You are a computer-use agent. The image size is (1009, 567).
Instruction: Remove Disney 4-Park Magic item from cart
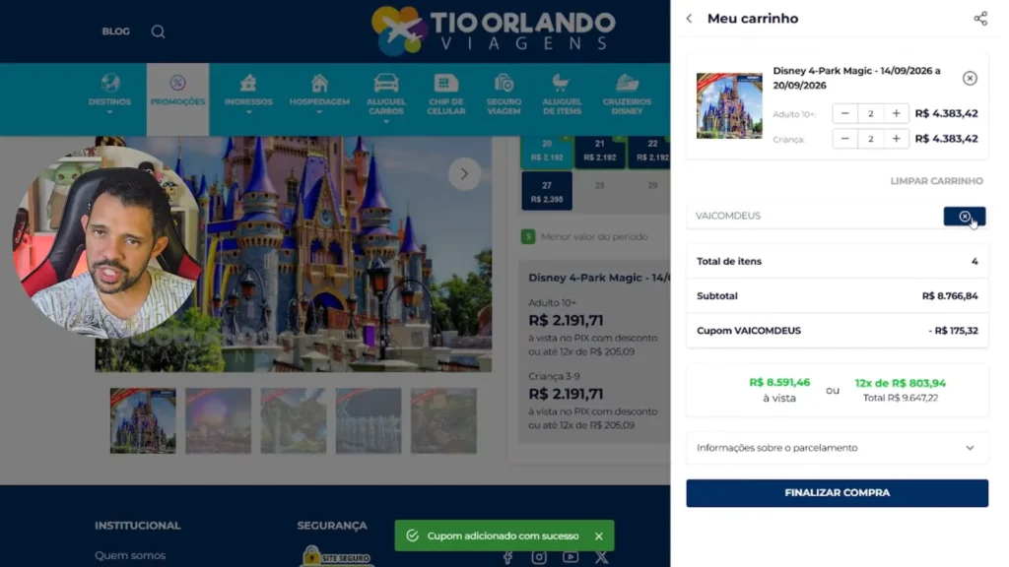pos(970,79)
